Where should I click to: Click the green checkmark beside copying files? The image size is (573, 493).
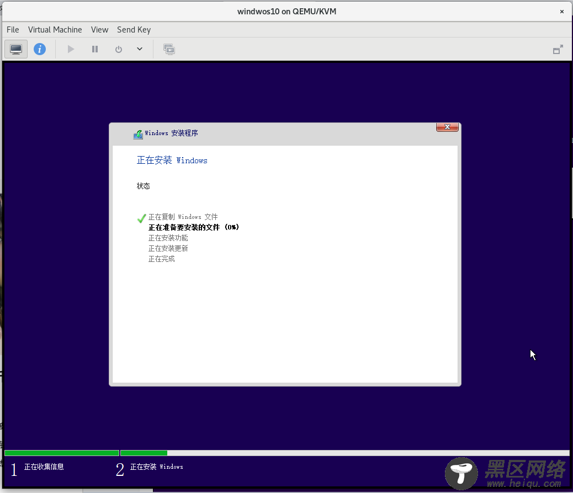[x=141, y=218]
